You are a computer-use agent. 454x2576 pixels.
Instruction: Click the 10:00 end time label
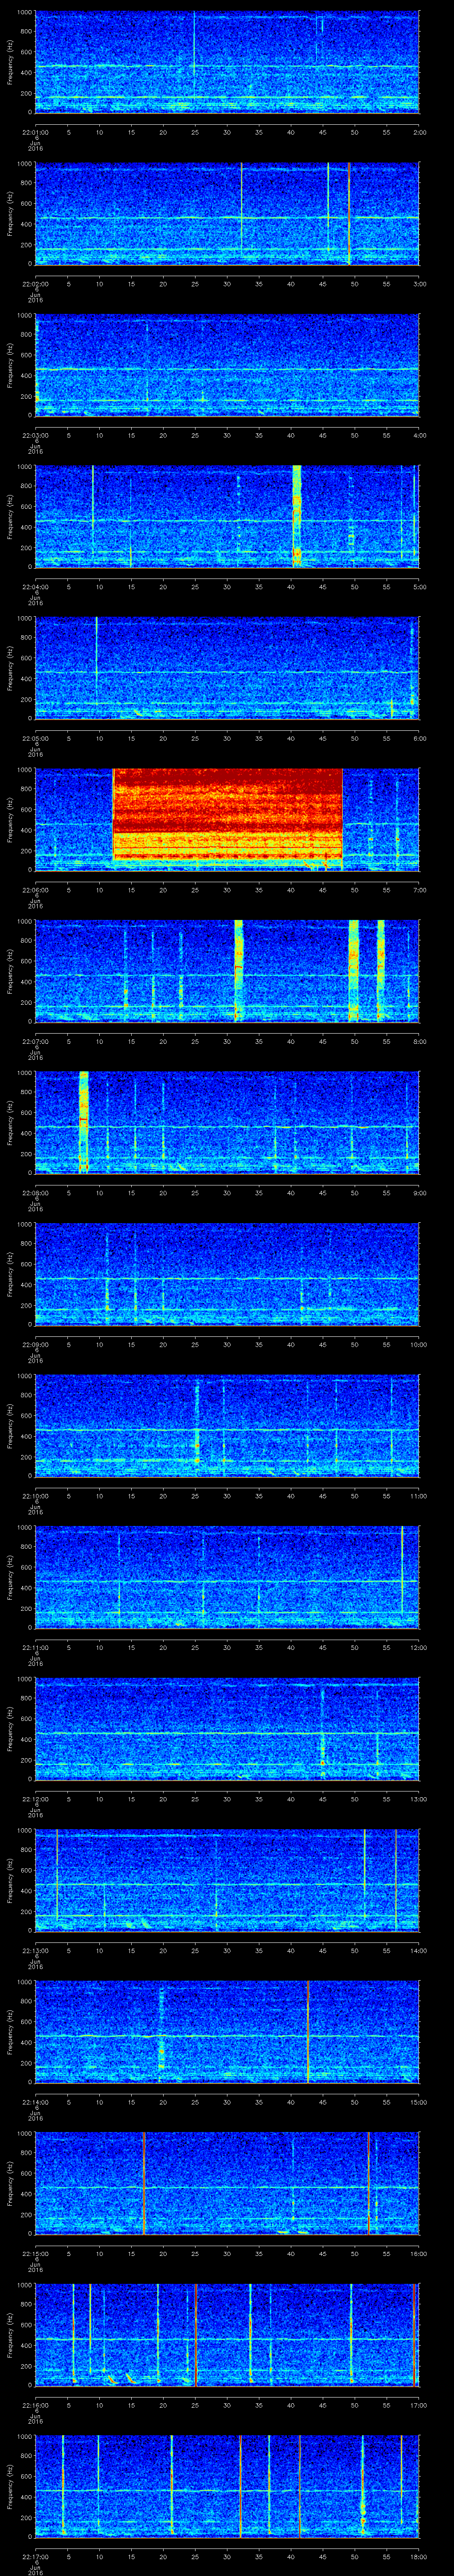[418, 1344]
